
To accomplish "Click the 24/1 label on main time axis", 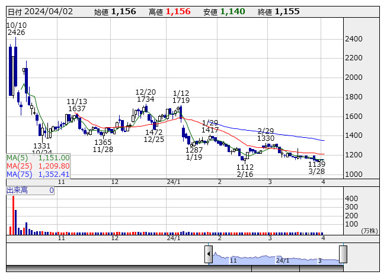I will [174, 183].
